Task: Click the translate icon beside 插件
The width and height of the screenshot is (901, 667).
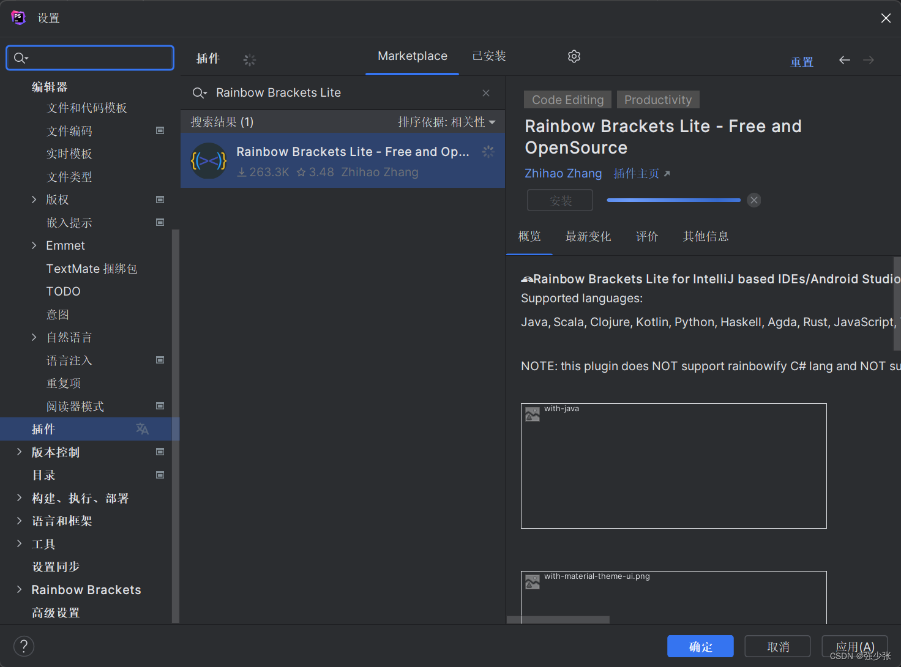Action: [143, 429]
